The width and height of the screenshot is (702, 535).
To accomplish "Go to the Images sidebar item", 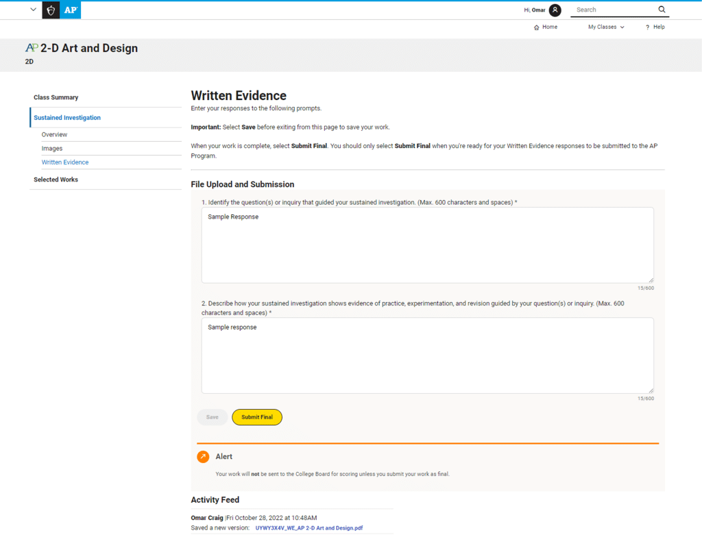I will tap(52, 149).
